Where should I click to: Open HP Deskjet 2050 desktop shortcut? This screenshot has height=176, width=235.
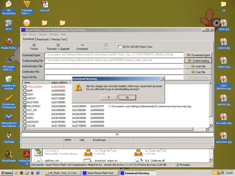coord(9,65)
